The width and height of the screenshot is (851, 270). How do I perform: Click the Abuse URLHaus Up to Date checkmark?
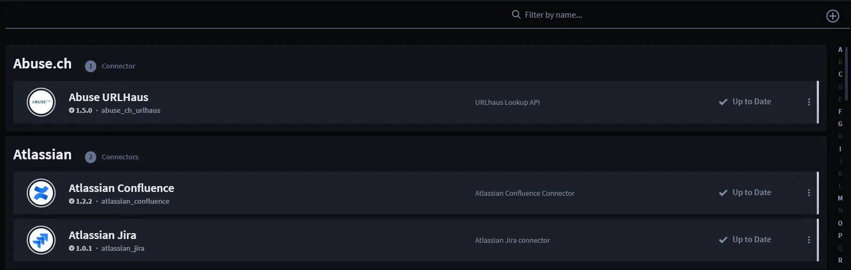(723, 102)
